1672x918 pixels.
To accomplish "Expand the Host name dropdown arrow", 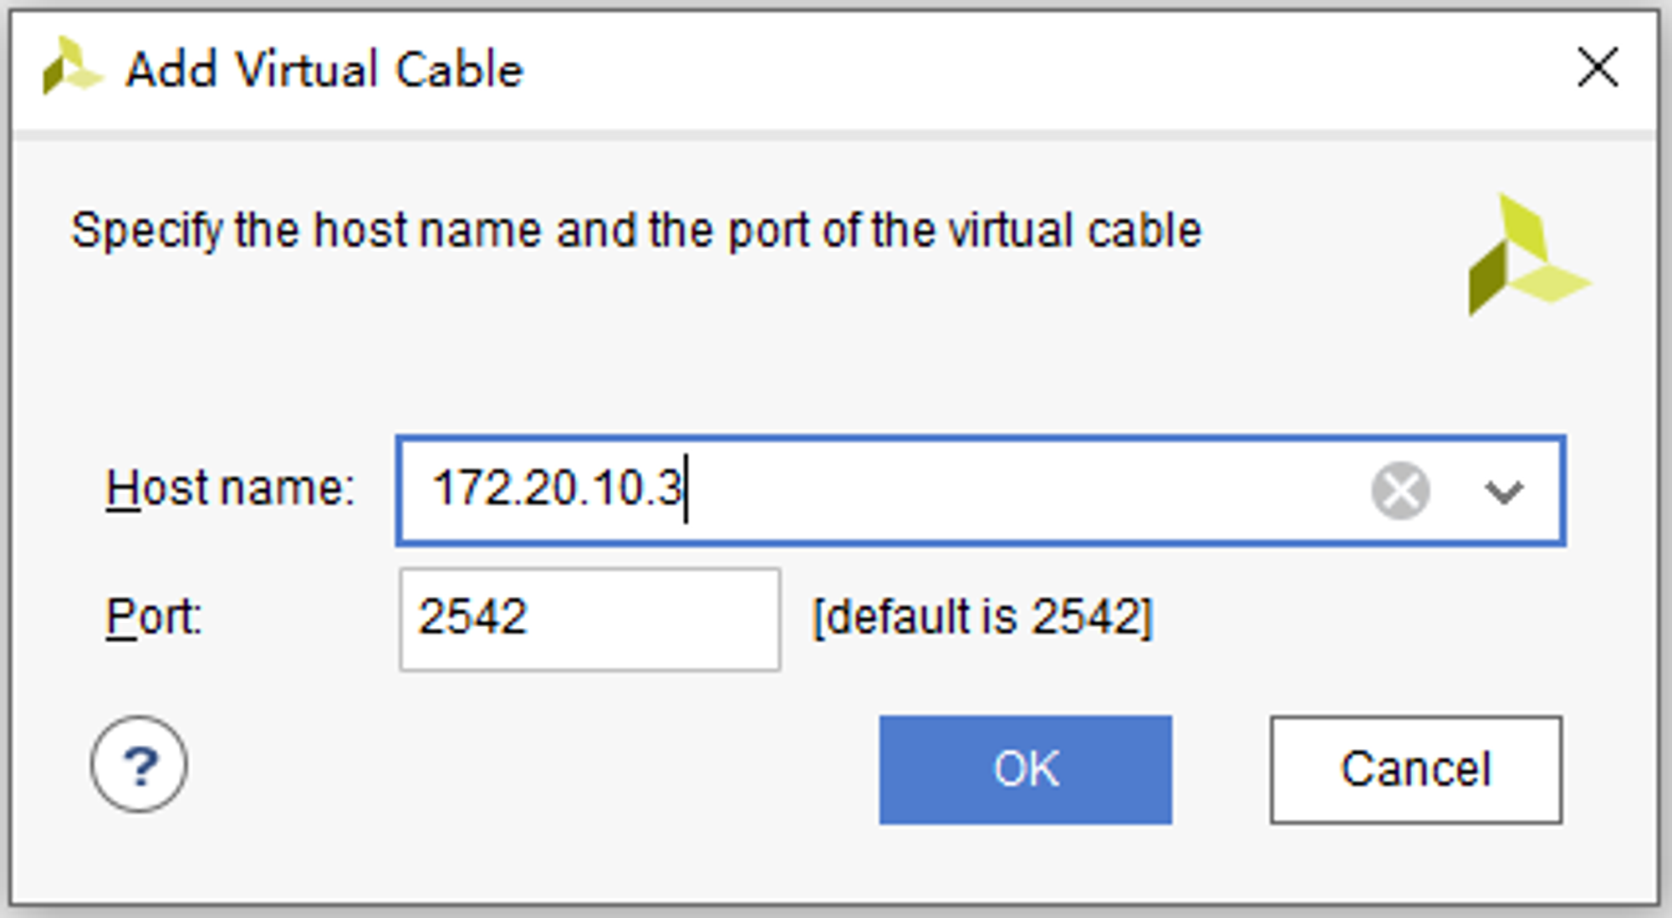I will [1503, 492].
